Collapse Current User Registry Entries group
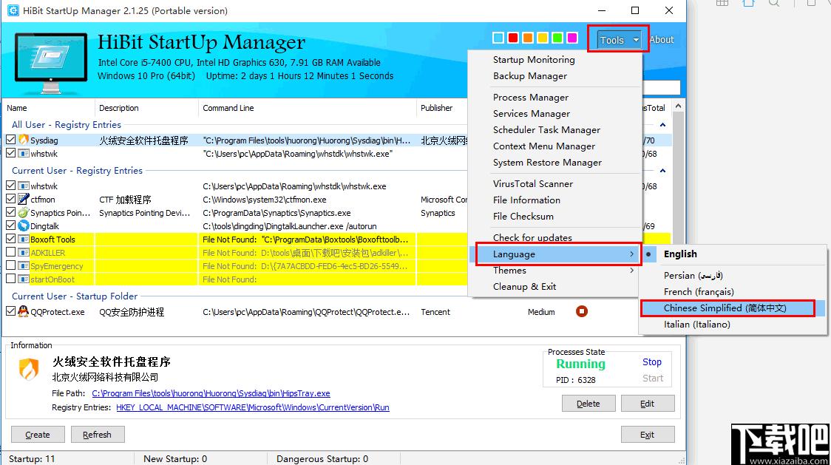 pyautogui.click(x=662, y=171)
